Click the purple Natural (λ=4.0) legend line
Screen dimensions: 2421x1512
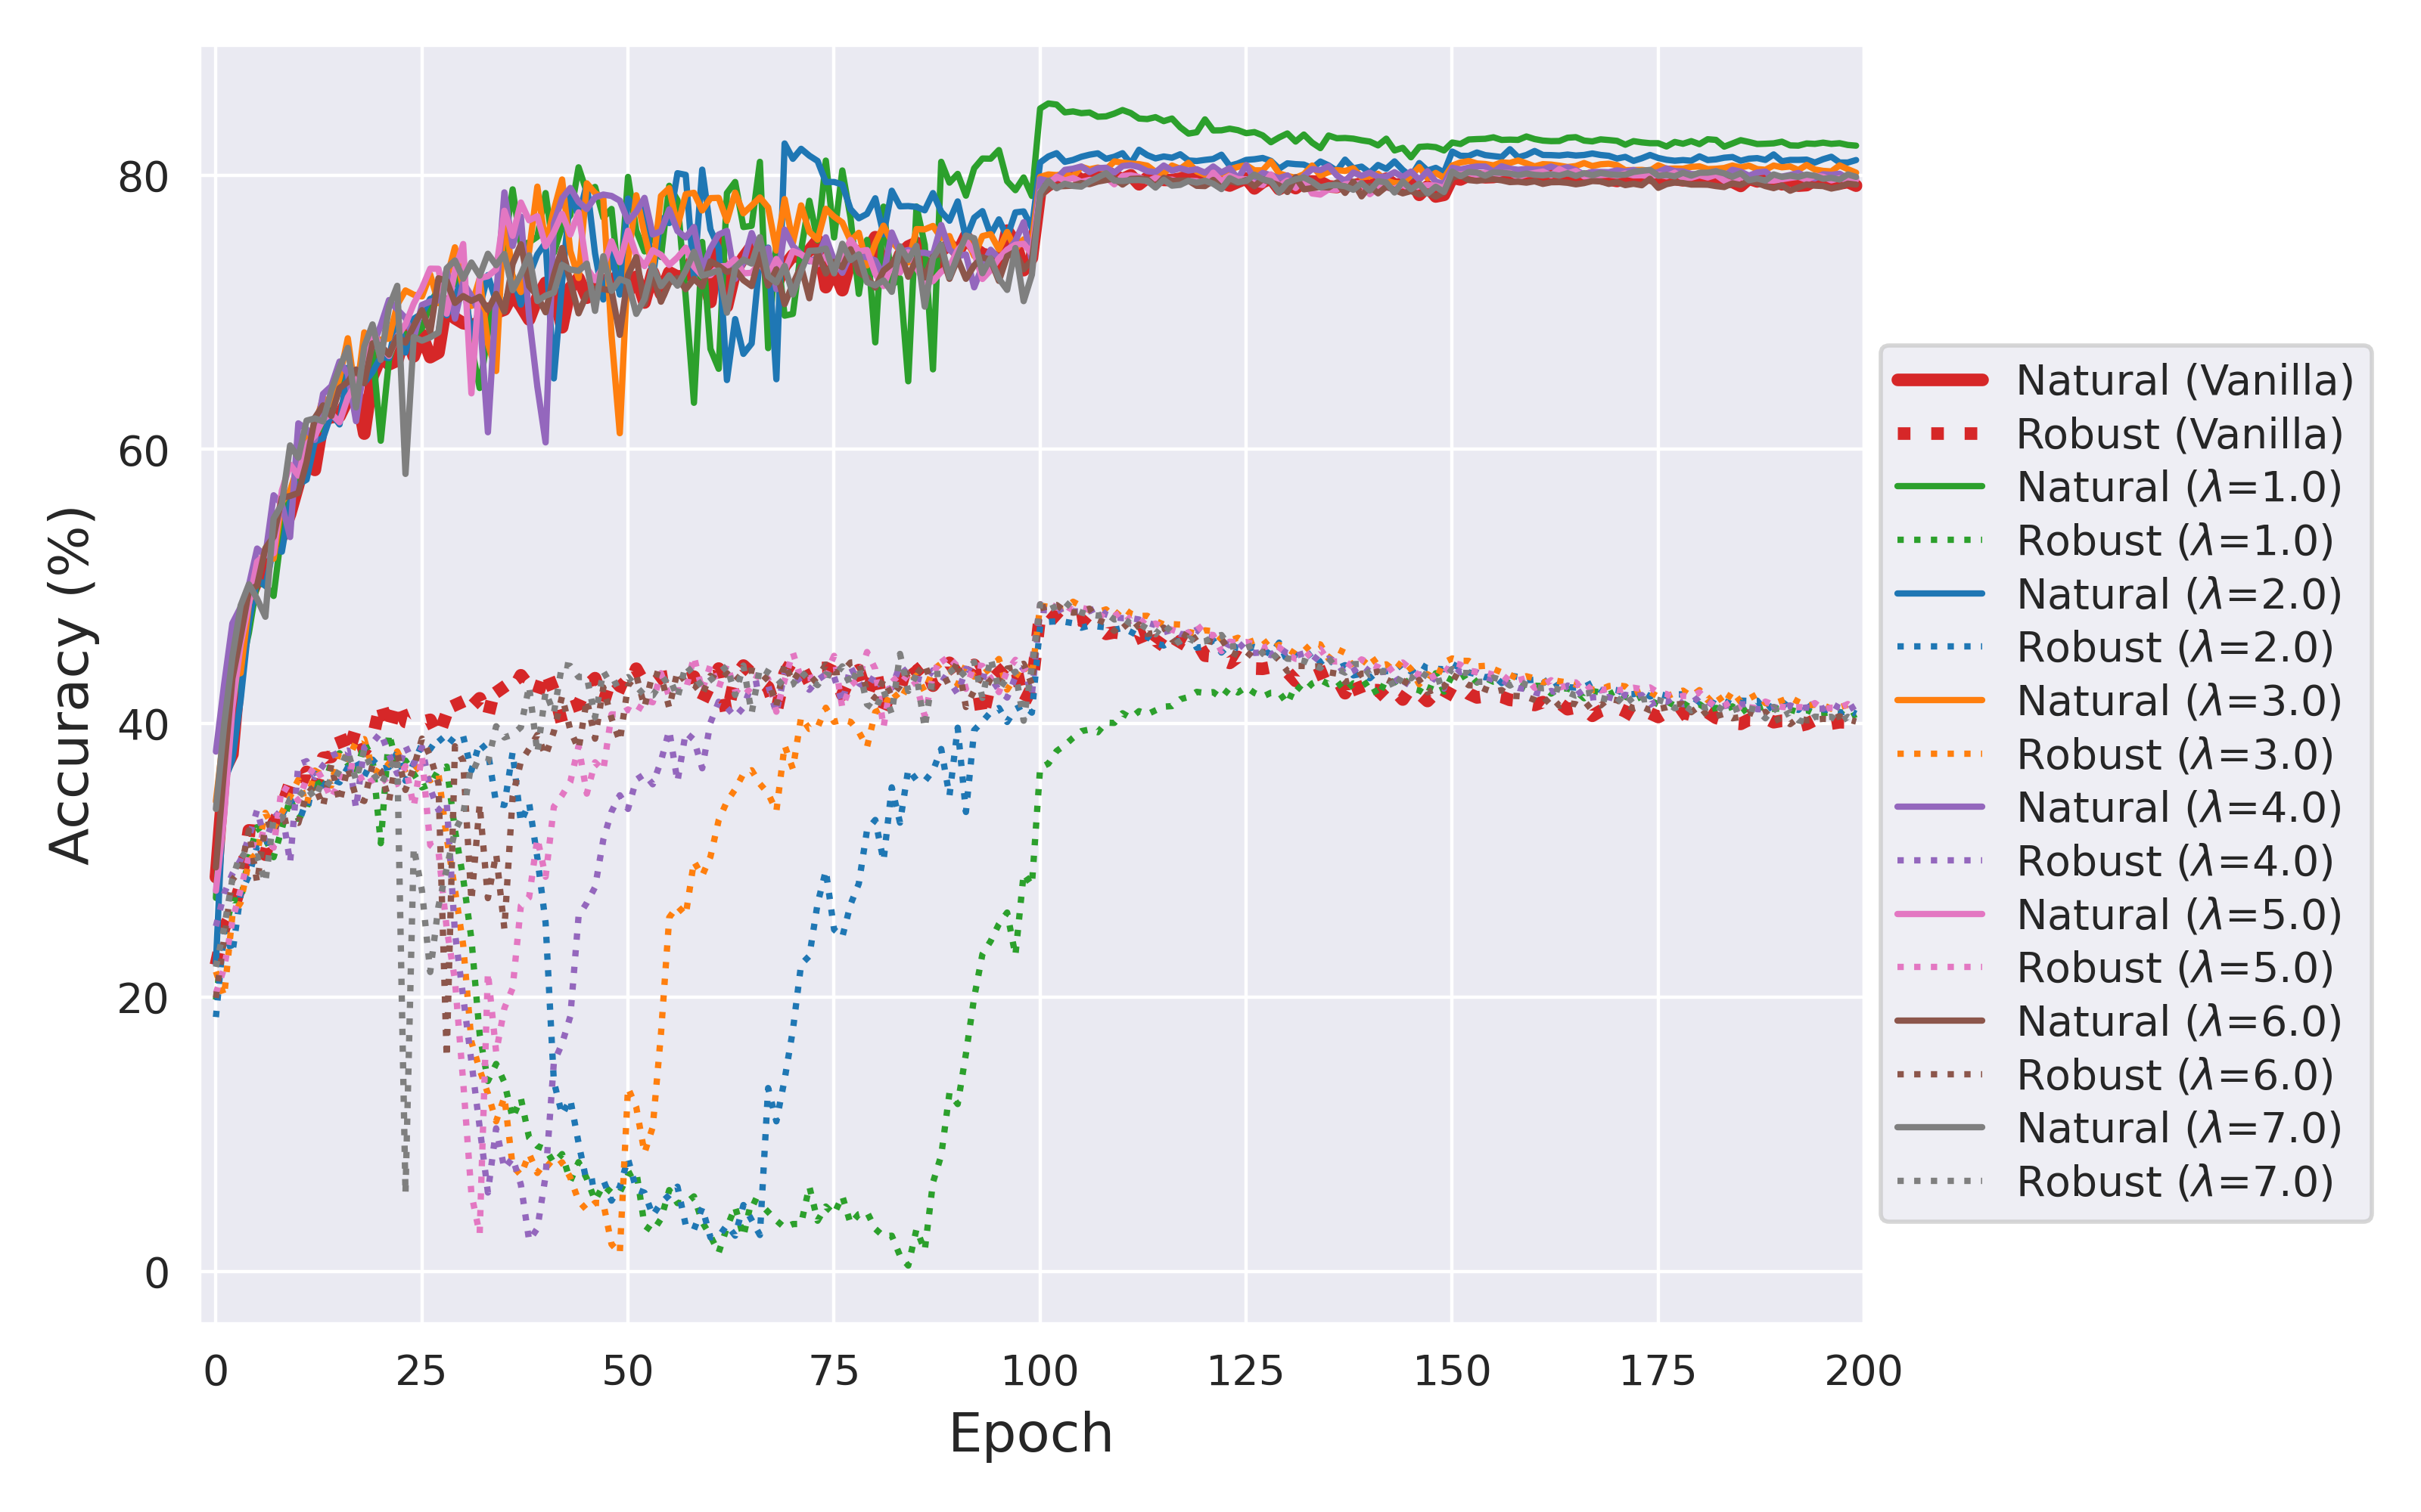pos(1939,808)
